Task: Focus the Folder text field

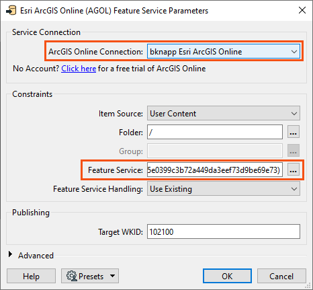Action: point(215,132)
